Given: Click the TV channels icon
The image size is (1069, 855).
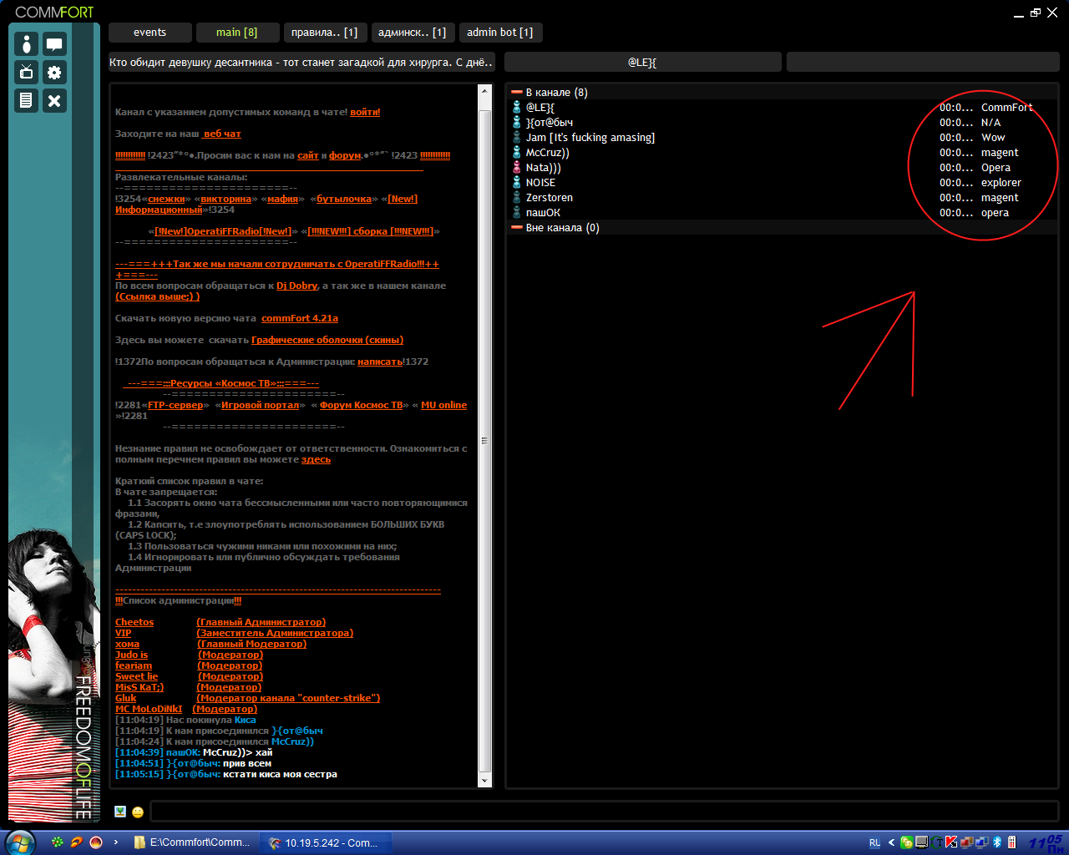Looking at the screenshot, I should point(27,73).
